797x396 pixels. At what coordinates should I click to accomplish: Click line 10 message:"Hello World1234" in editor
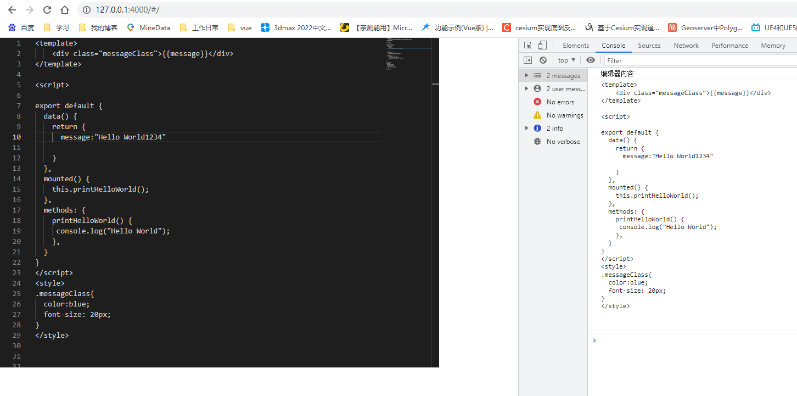pyautogui.click(x=113, y=137)
